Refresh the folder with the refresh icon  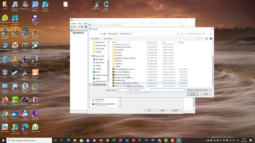[182, 34]
